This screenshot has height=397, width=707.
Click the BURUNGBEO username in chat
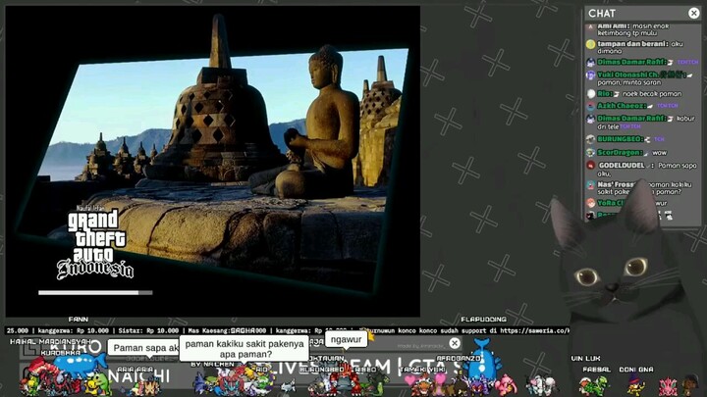[622, 138]
